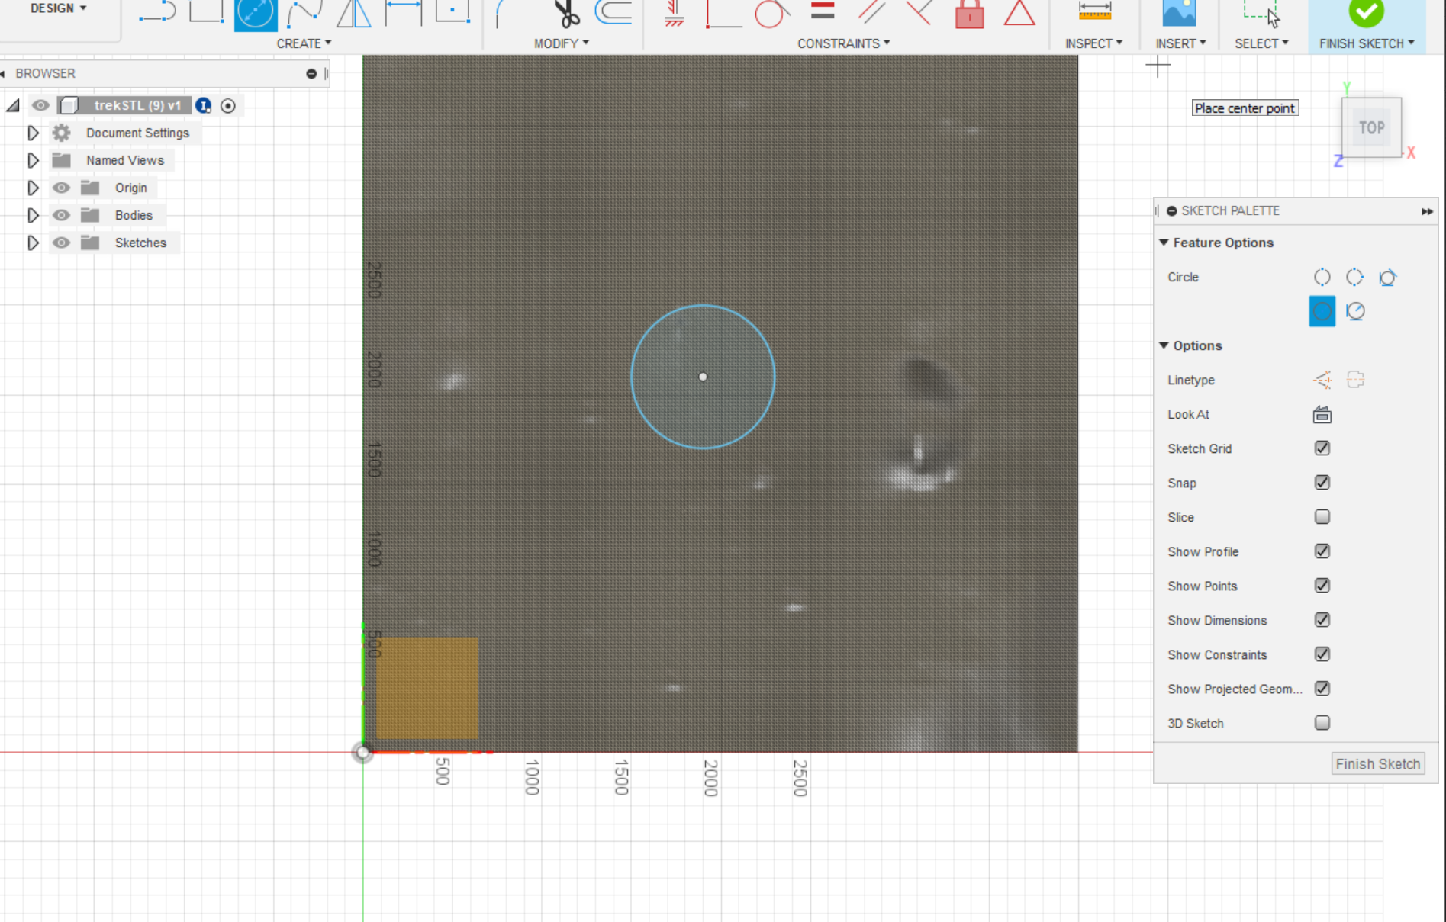Image resolution: width=1446 pixels, height=922 pixels.
Task: Choose 2-Tangent Circle in Sketch Palette
Action: (1355, 311)
